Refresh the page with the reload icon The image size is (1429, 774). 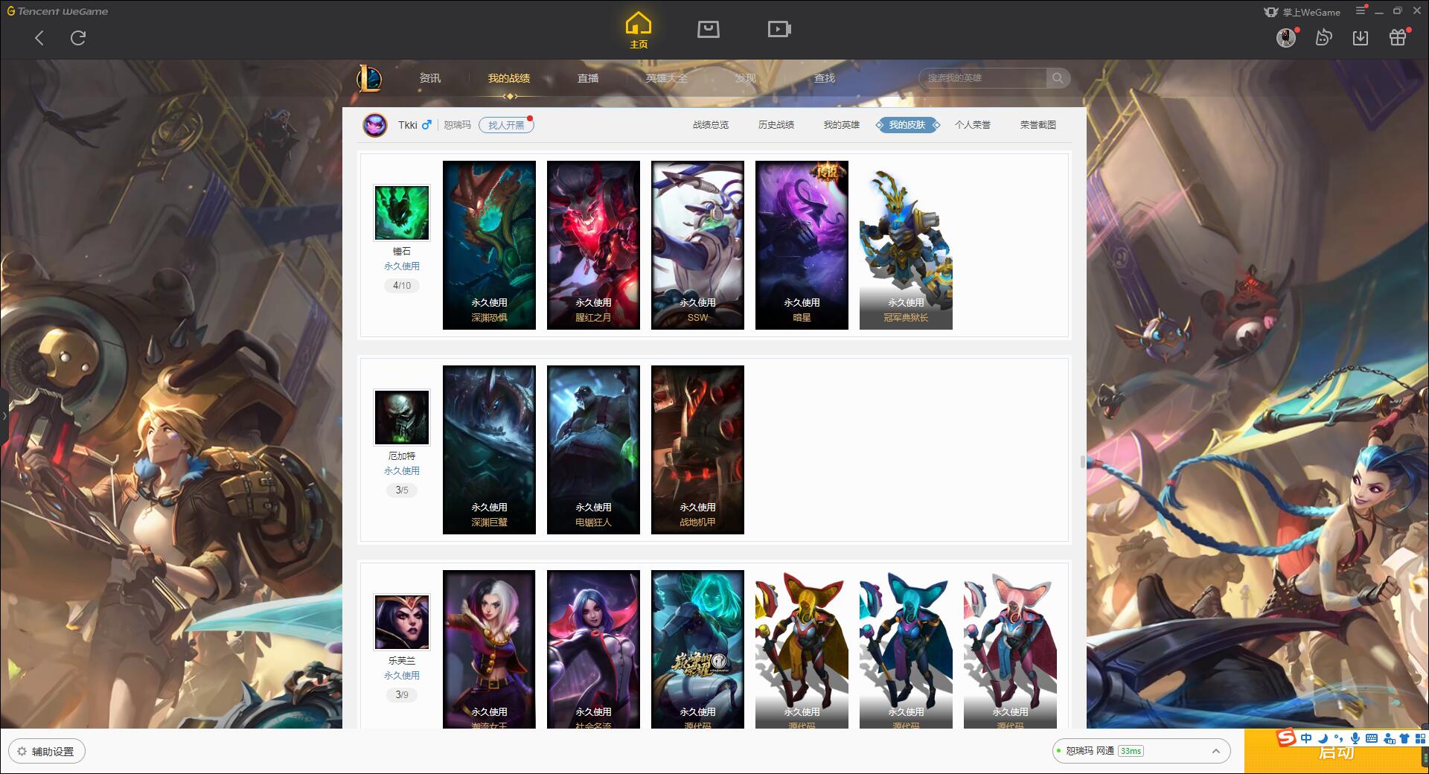[78, 37]
